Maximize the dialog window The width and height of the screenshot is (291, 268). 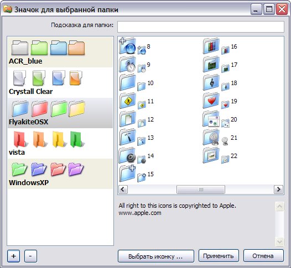(269, 9)
